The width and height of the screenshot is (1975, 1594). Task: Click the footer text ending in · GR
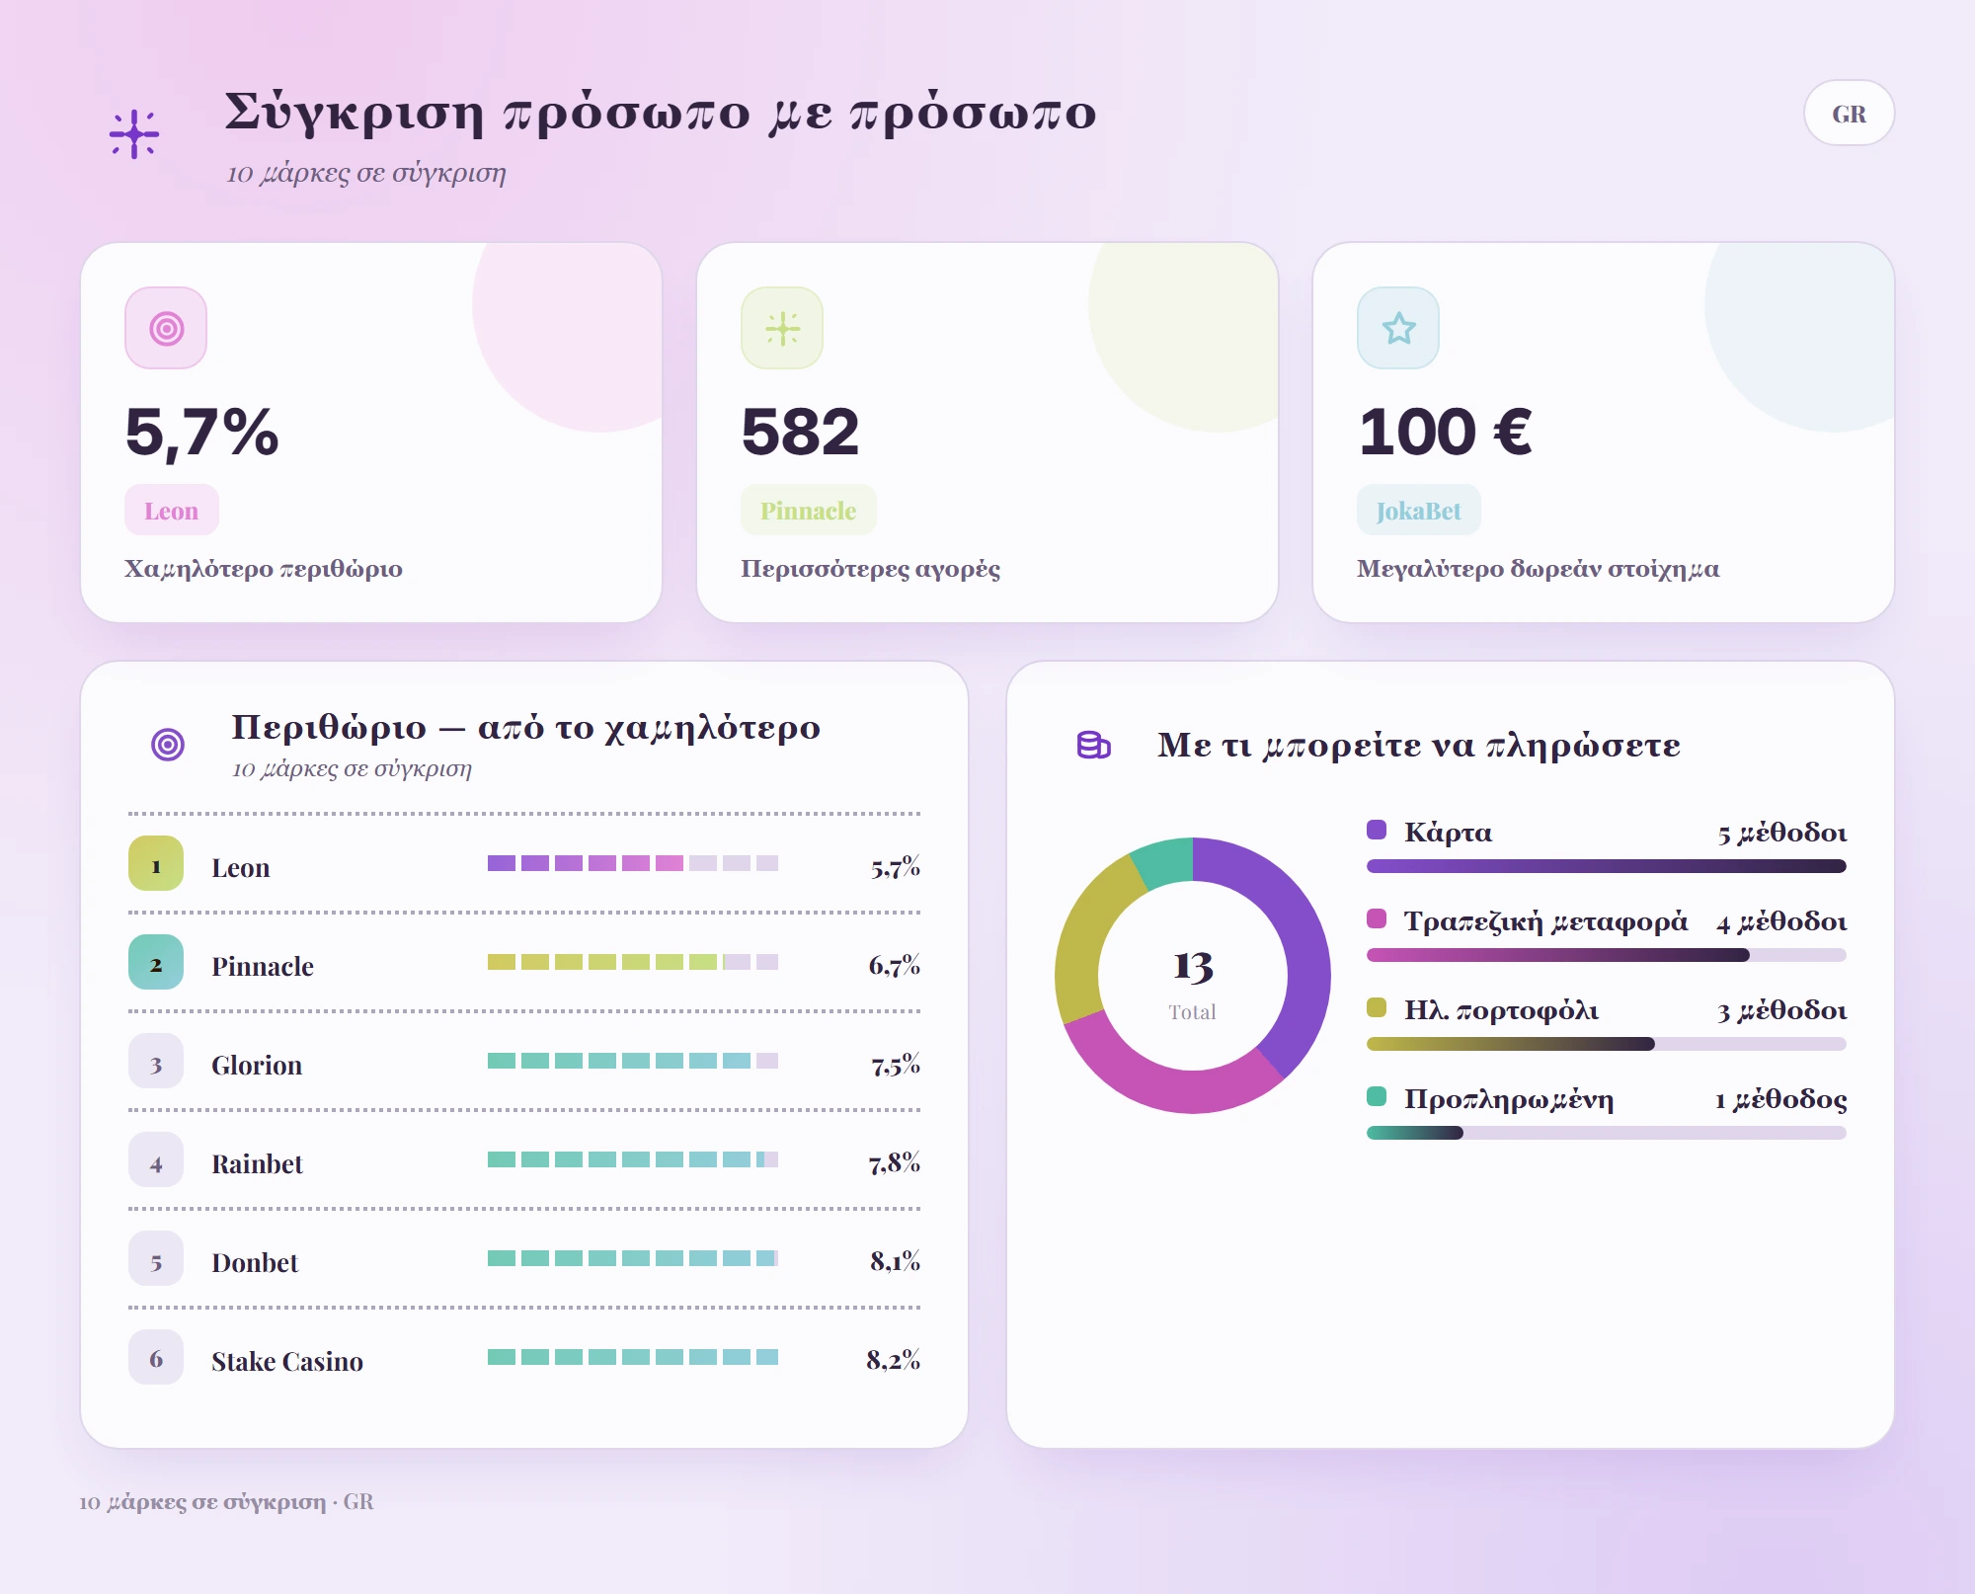coord(226,1502)
